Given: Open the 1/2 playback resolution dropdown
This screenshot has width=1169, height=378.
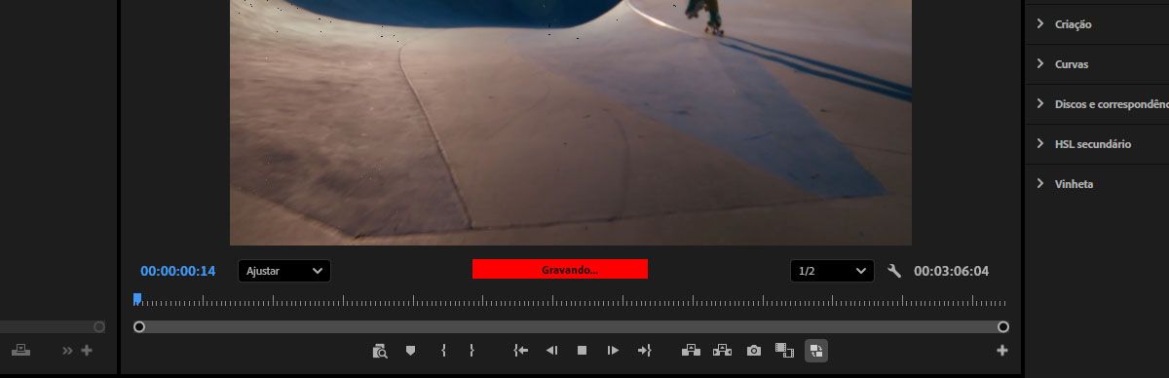Looking at the screenshot, I should (832, 271).
